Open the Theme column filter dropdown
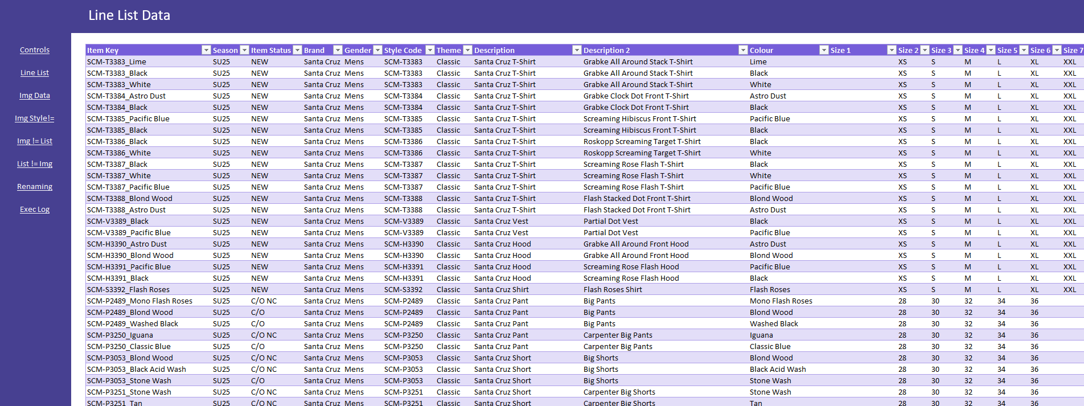 pyautogui.click(x=467, y=50)
